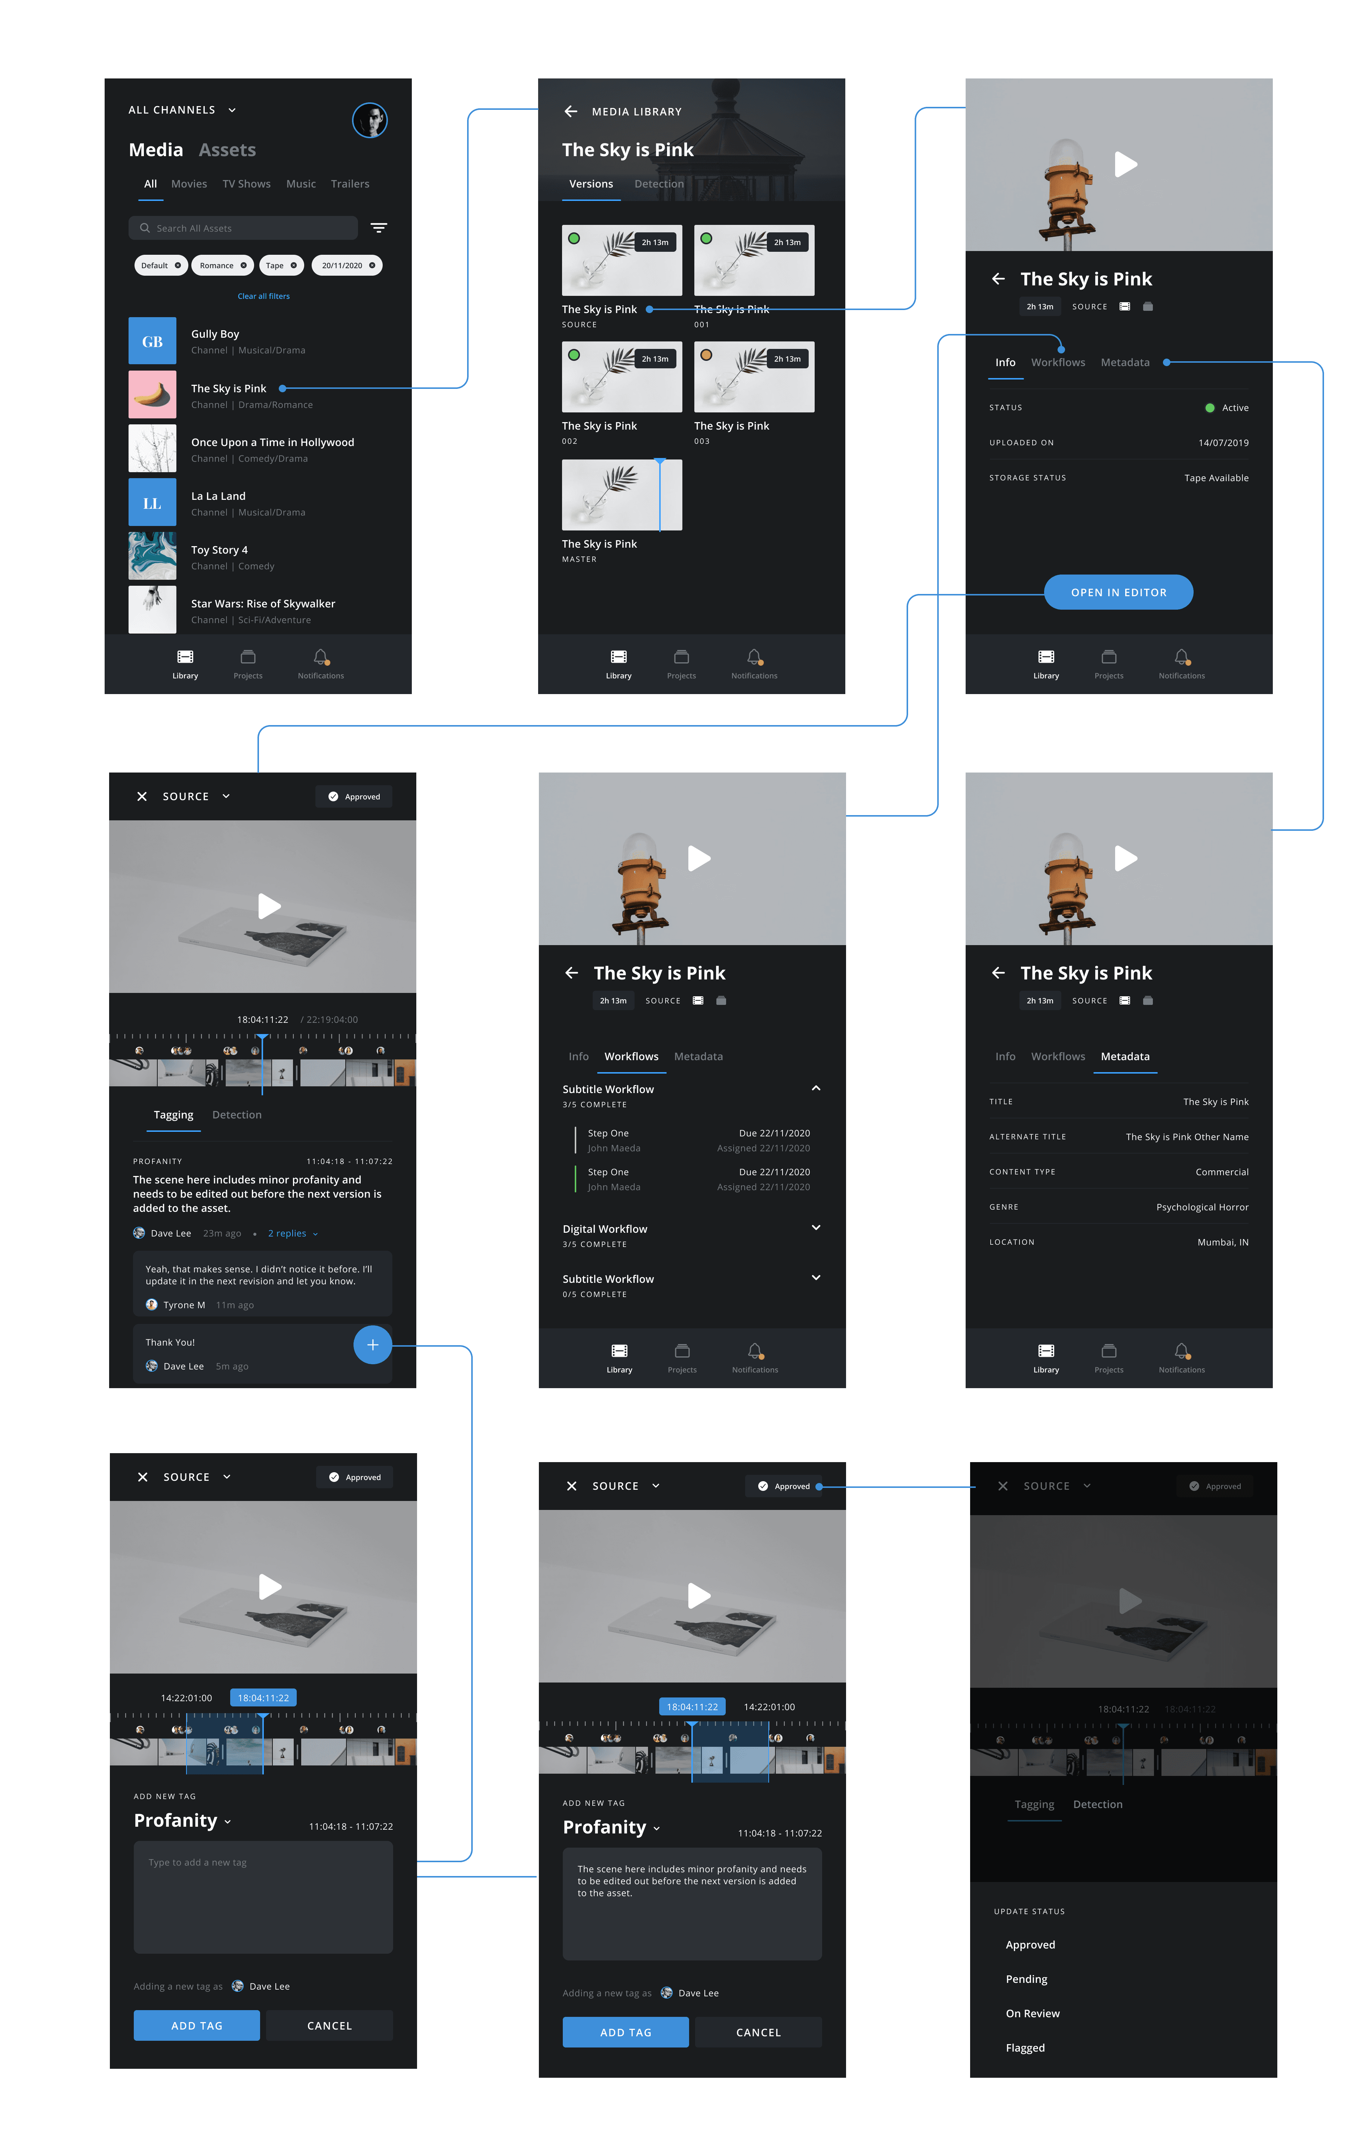Open Detection tab on the Media Library screen
This screenshot has width=1364, height=2142.
pyautogui.click(x=658, y=184)
